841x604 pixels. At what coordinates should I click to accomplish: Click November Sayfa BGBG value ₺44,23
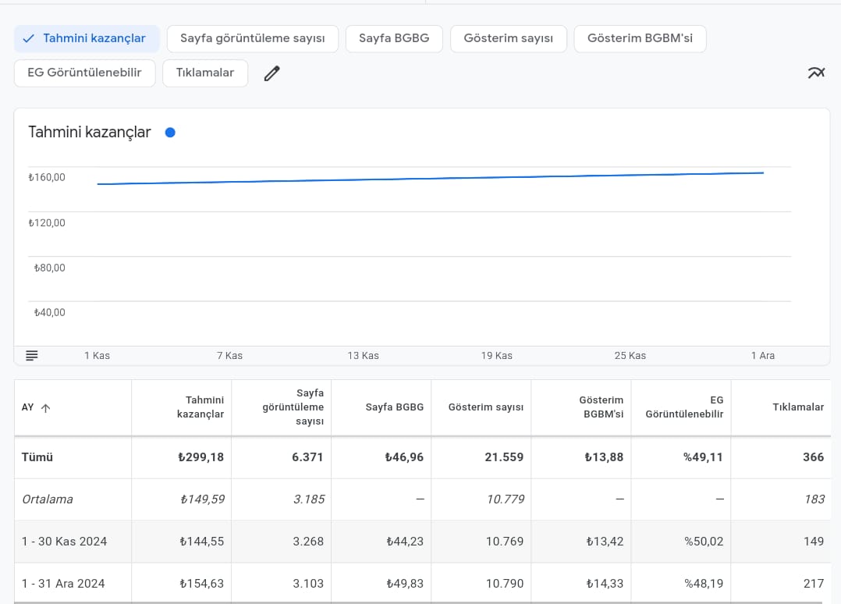(405, 542)
